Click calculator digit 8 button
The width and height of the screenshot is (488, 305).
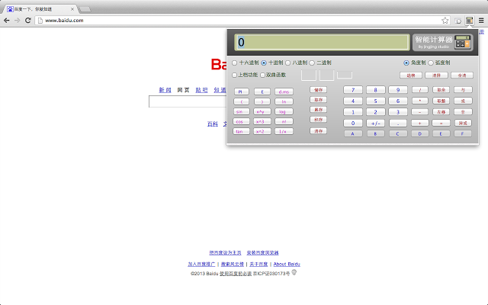pyautogui.click(x=375, y=90)
